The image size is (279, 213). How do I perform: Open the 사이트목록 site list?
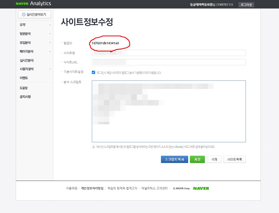(234, 159)
